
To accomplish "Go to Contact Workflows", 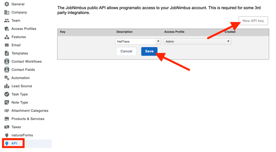I will pyautogui.click(x=26, y=62).
